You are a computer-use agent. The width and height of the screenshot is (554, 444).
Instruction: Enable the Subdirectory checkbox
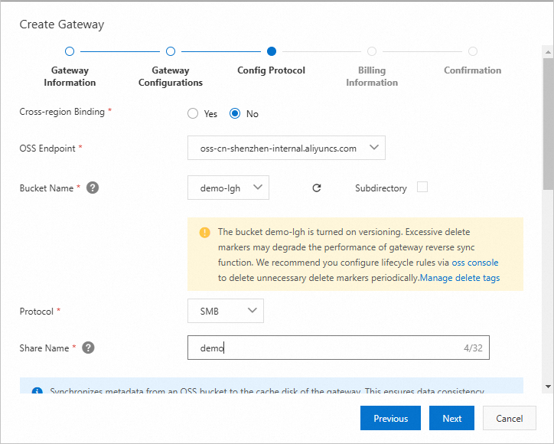pyautogui.click(x=422, y=187)
